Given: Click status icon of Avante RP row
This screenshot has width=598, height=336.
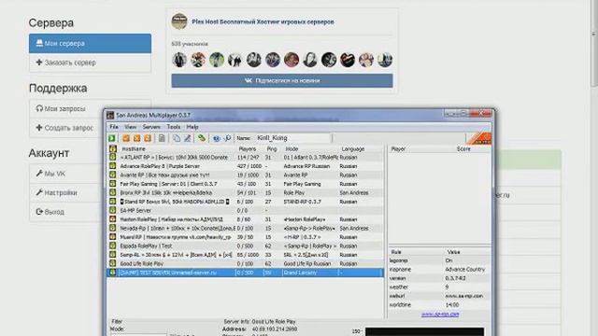Looking at the screenshot, I should 112,175.
